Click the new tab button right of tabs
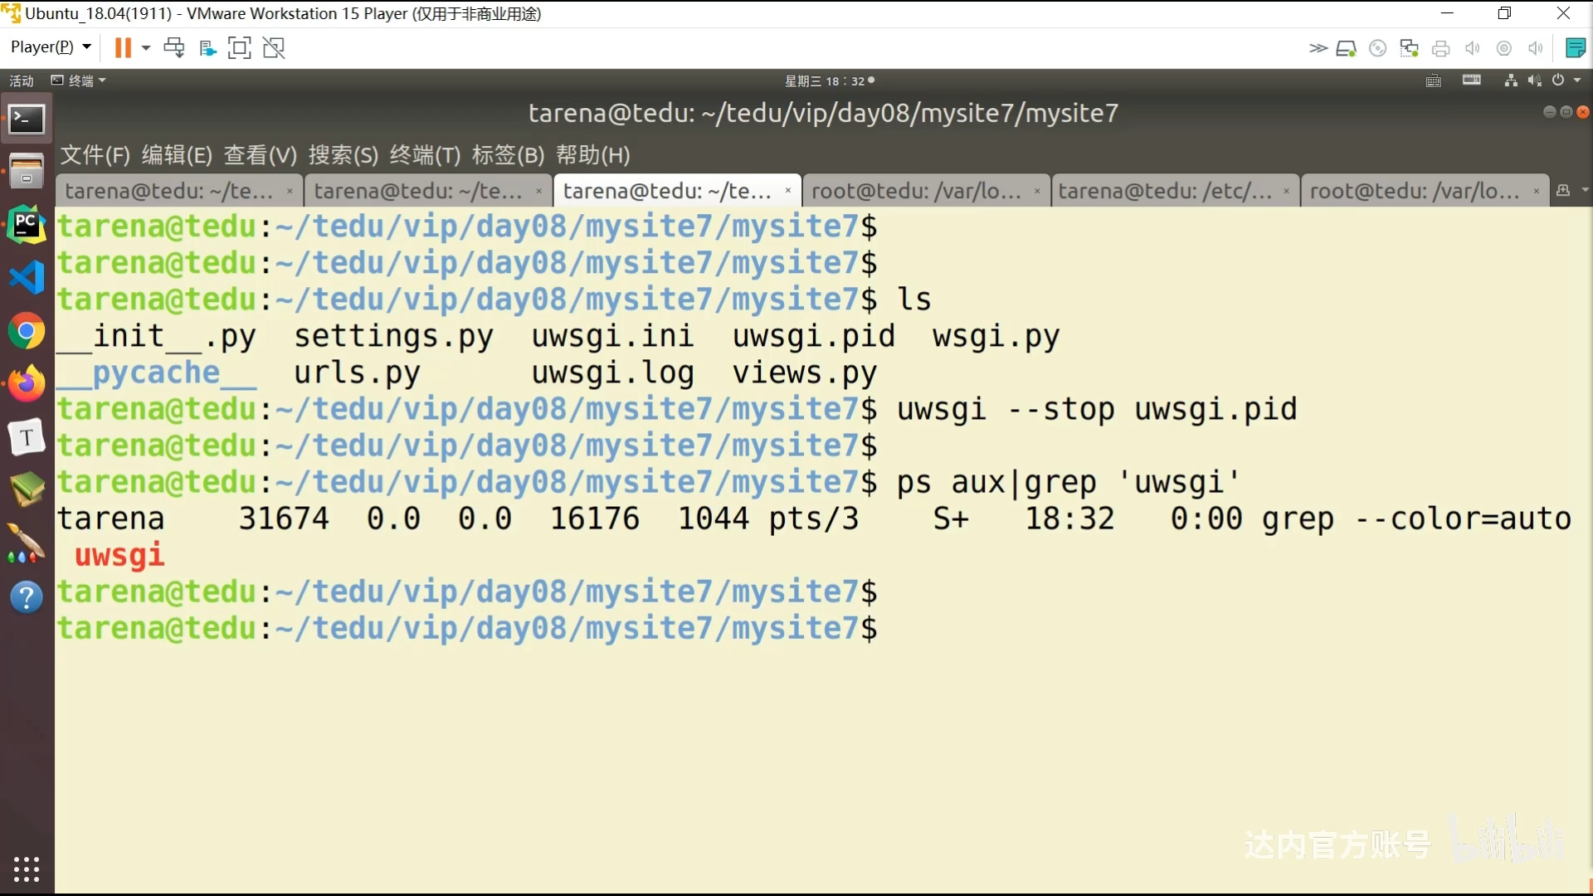 1563,190
